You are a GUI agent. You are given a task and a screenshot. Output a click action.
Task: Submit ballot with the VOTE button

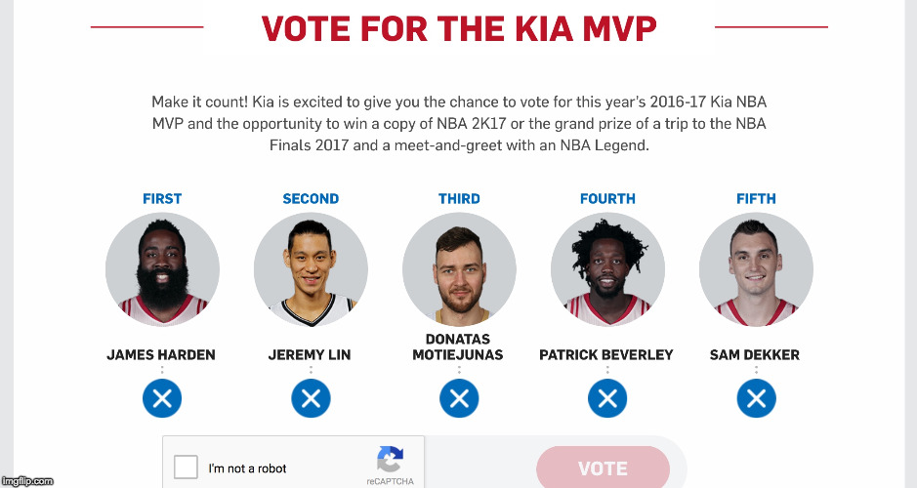click(603, 468)
